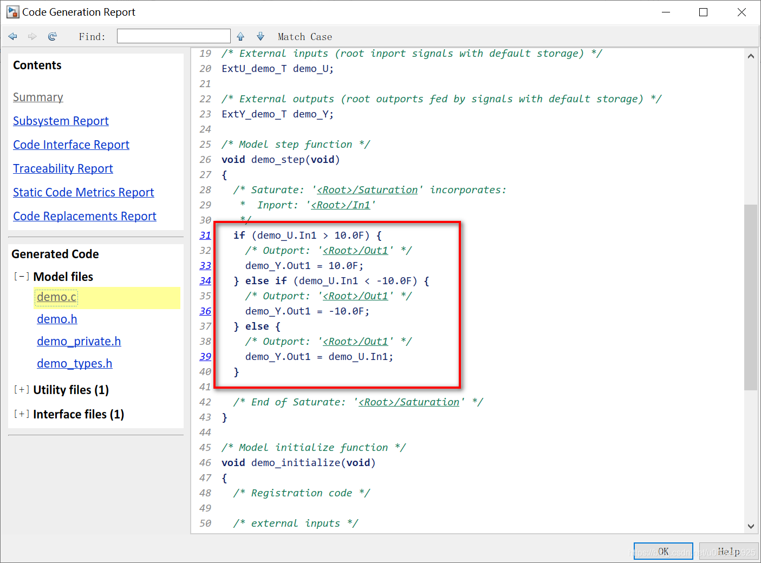Follow <Root>/Saturation link on line 28
This screenshot has width=761, height=563.
(x=367, y=189)
